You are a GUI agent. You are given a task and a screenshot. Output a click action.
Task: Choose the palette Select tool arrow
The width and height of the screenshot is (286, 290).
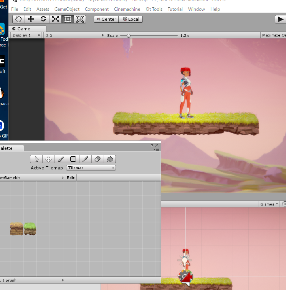[36, 159]
